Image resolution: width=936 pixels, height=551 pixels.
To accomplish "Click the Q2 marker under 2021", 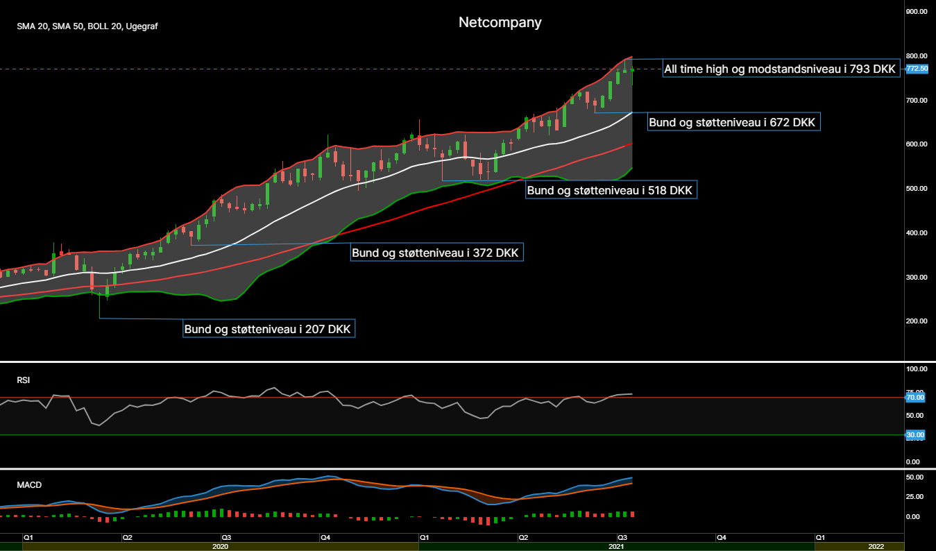I will (524, 537).
